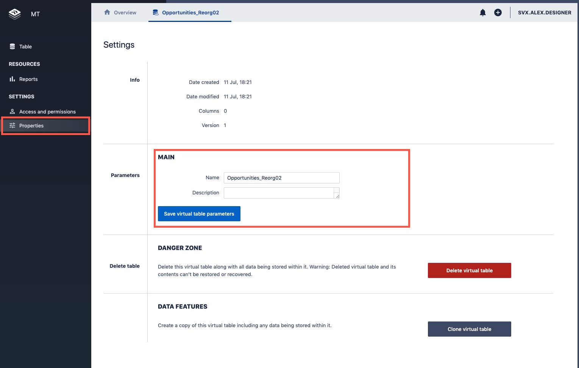The height and width of the screenshot is (368, 579).
Task: Click the Access and permissions person icon
Action: click(12, 112)
